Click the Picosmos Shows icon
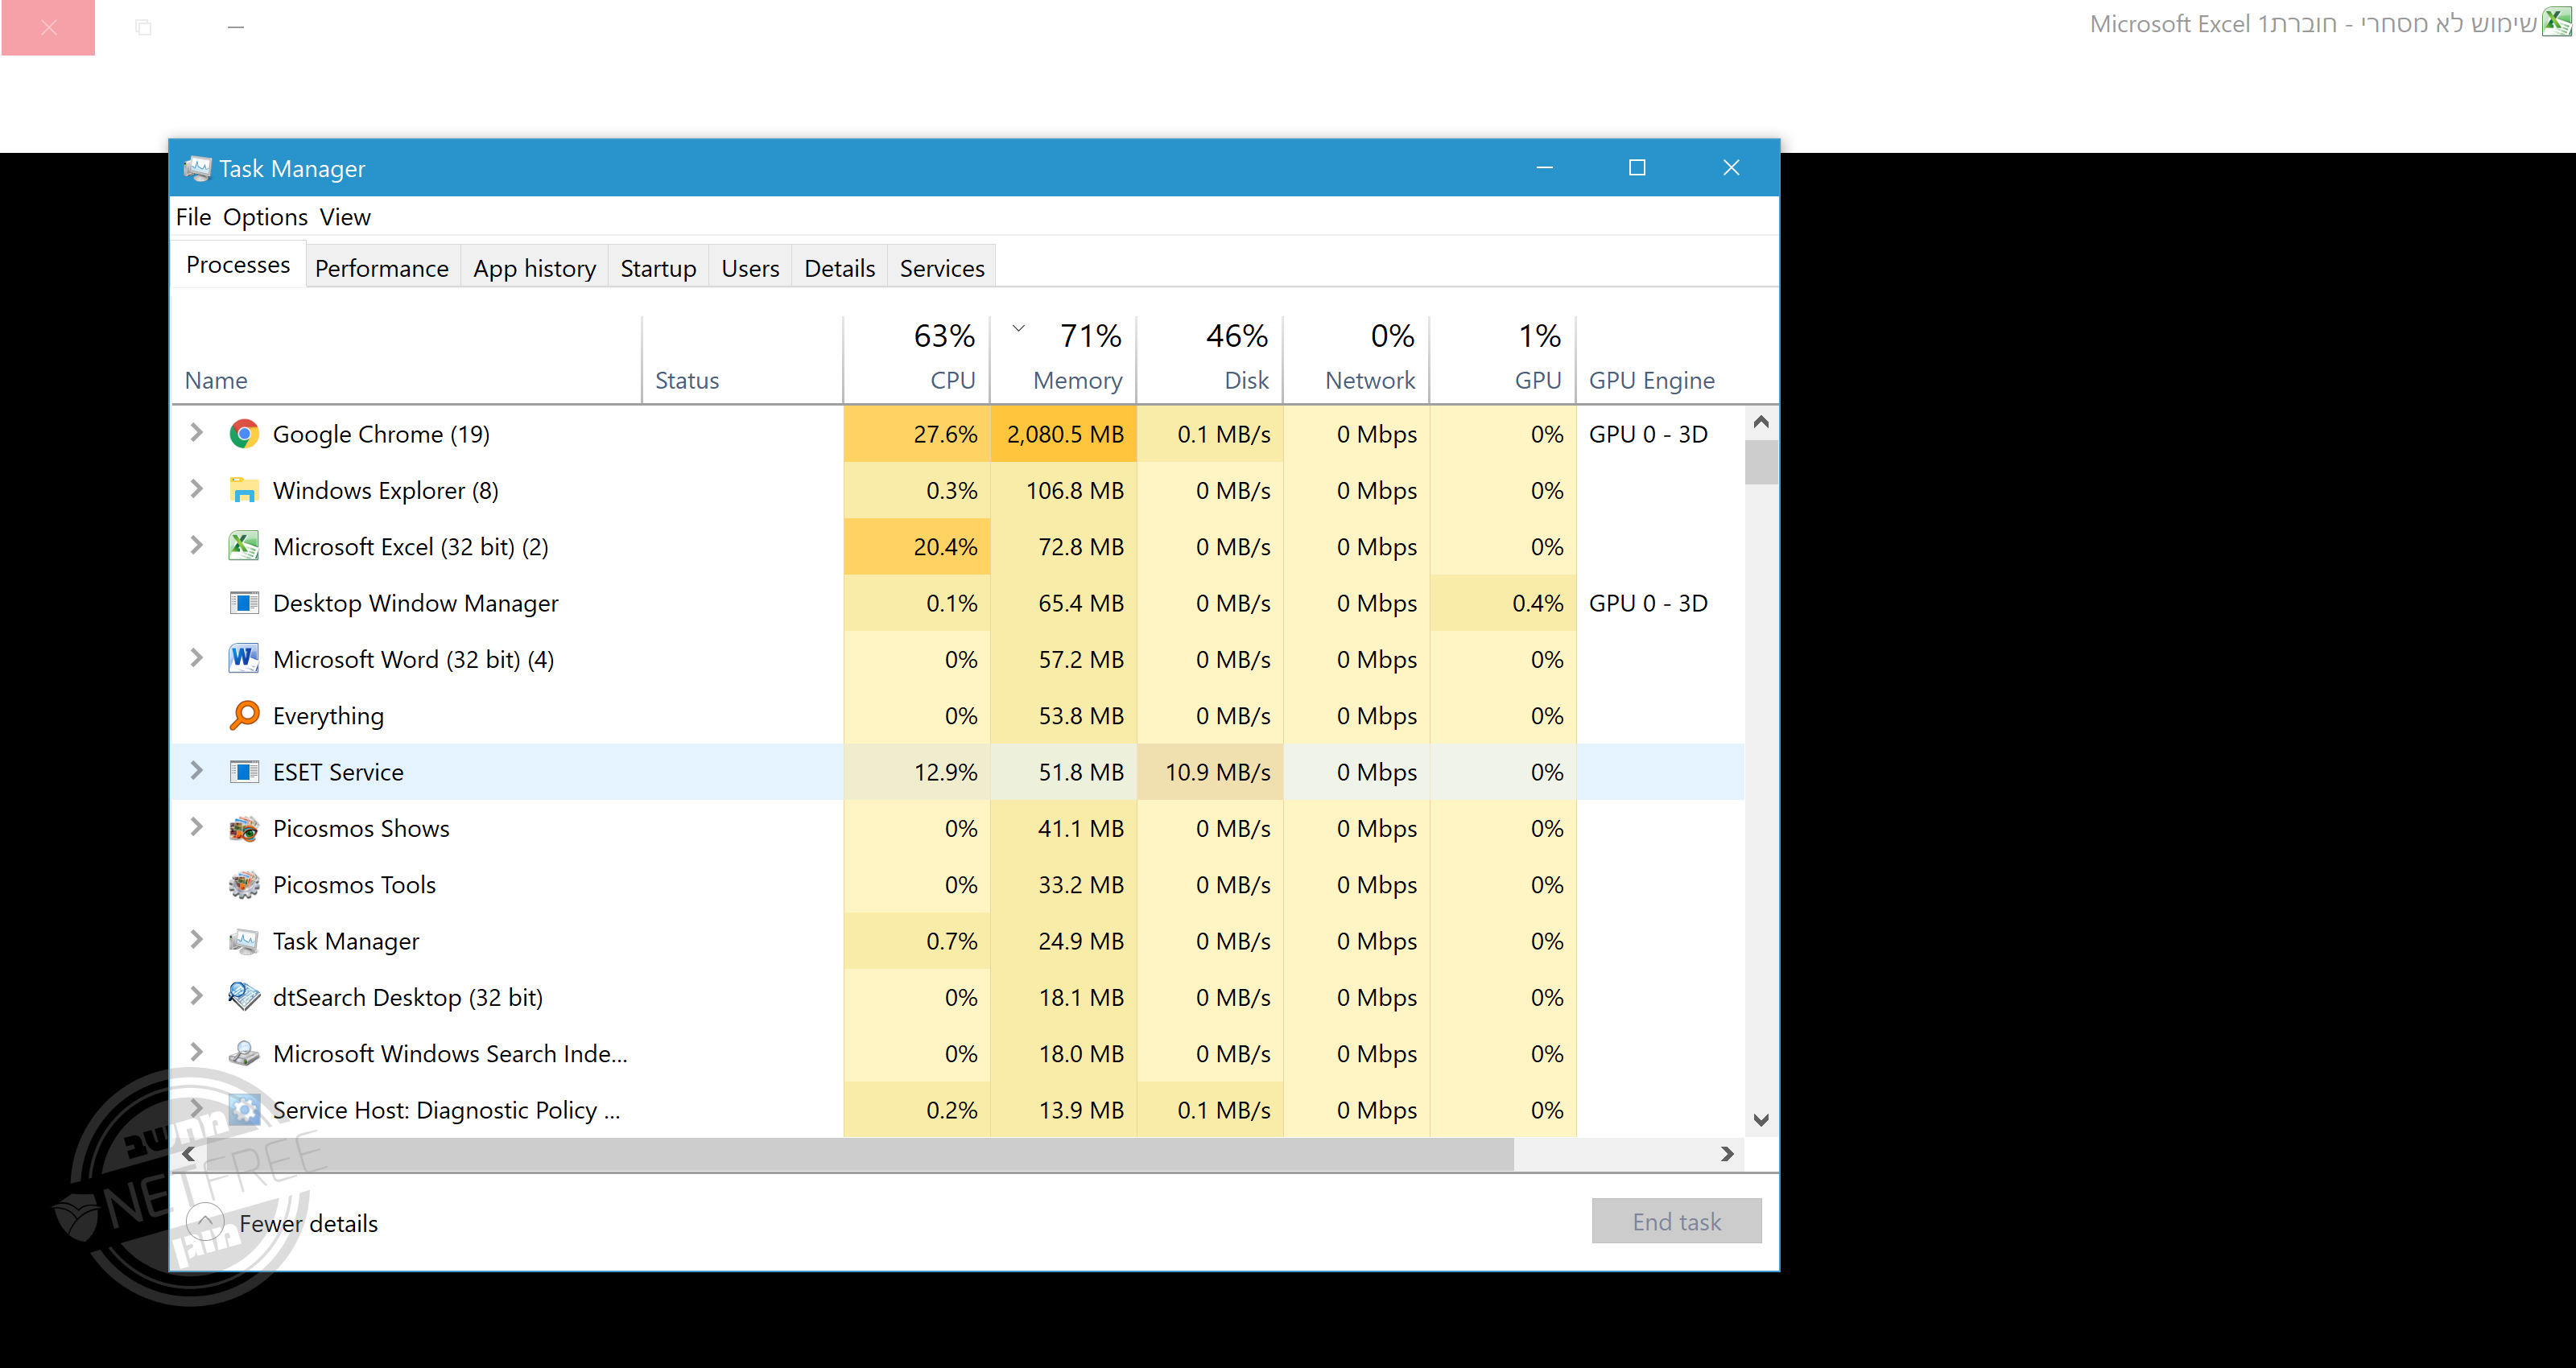Image resolution: width=2576 pixels, height=1368 pixels. [243, 828]
